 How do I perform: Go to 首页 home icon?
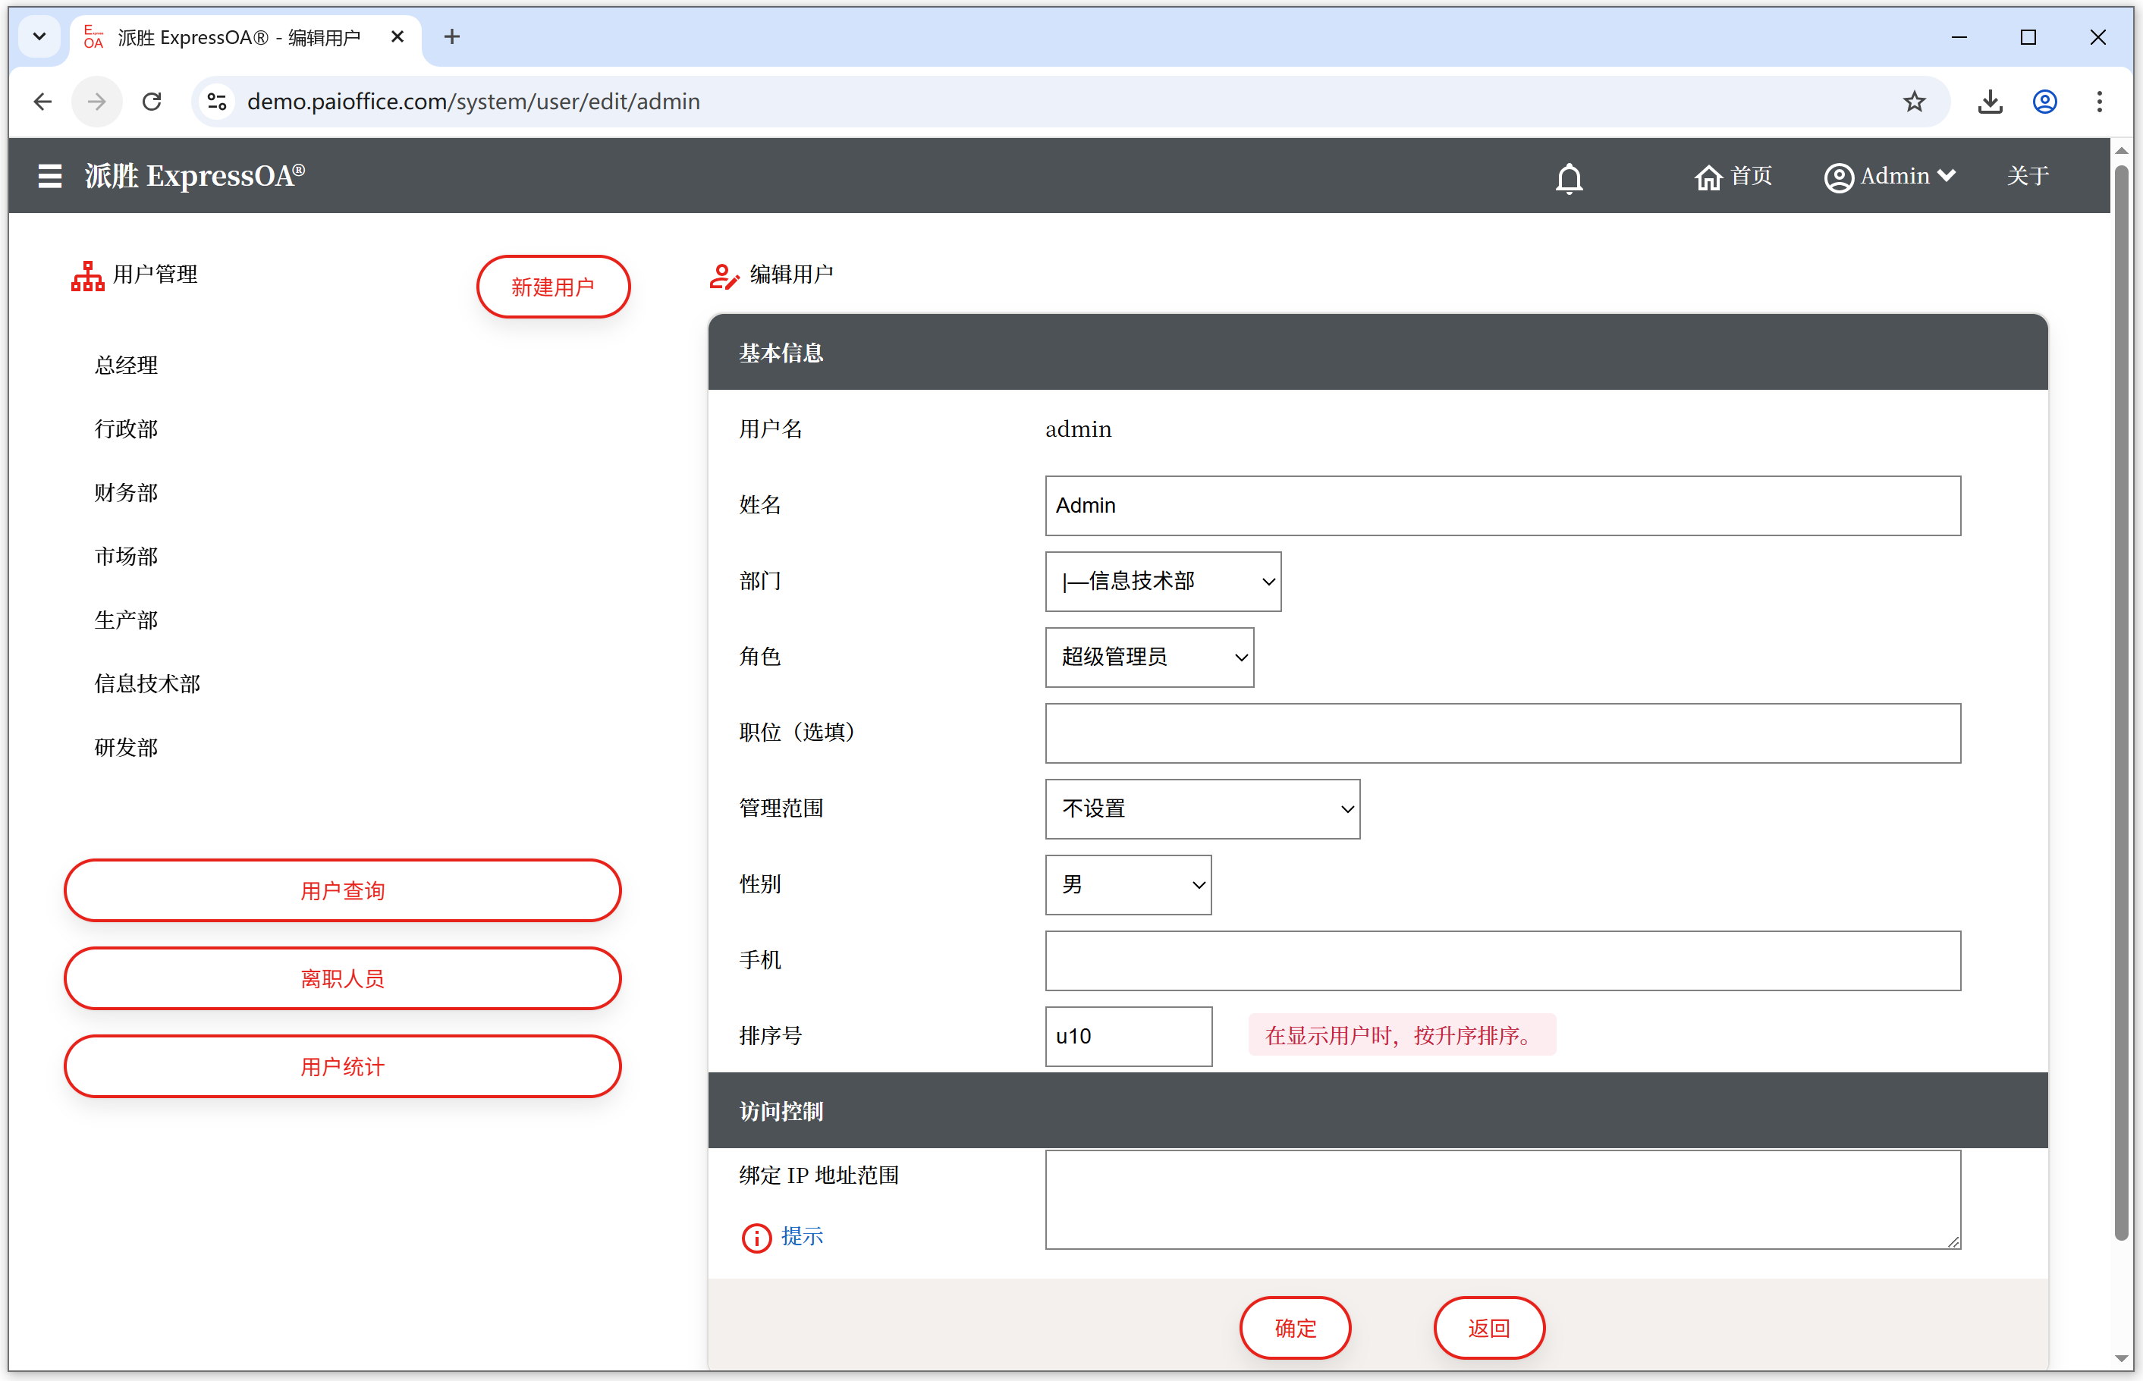tap(1707, 177)
